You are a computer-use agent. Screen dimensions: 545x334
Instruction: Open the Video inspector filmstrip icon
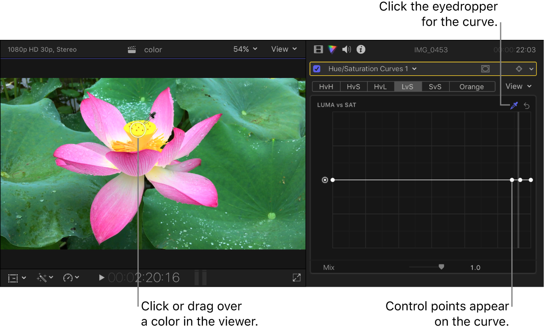pyautogui.click(x=318, y=49)
